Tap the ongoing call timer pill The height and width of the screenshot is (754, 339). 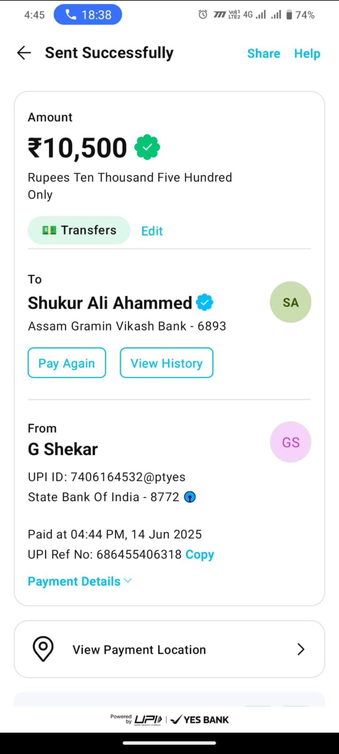coord(88,15)
